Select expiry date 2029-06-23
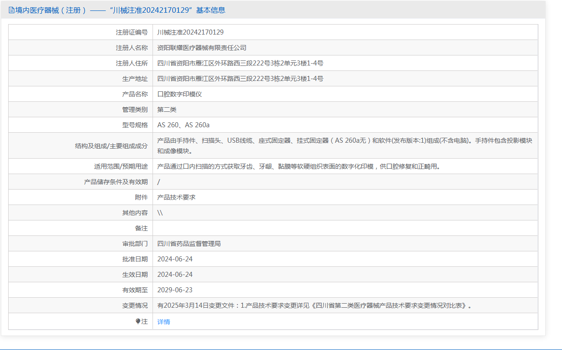The height and width of the screenshot is (350, 562). pyautogui.click(x=175, y=290)
